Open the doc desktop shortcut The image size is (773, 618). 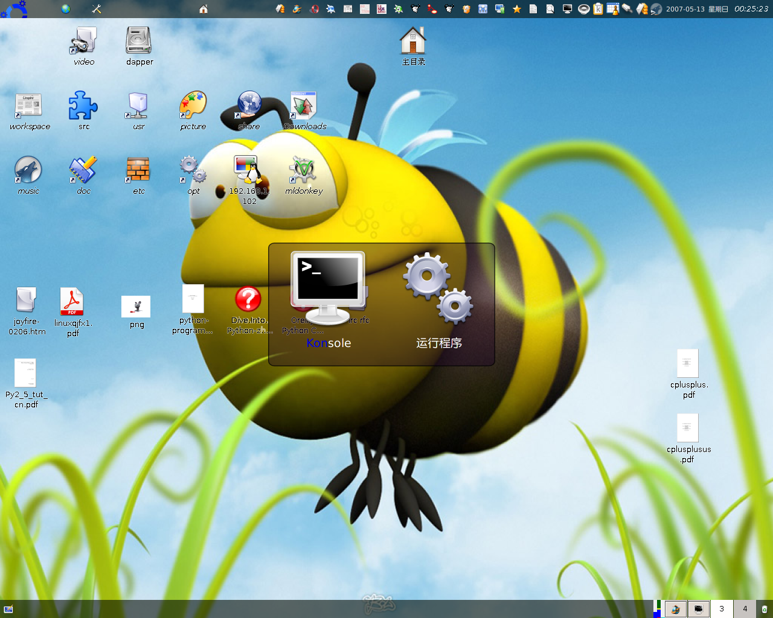pos(83,176)
